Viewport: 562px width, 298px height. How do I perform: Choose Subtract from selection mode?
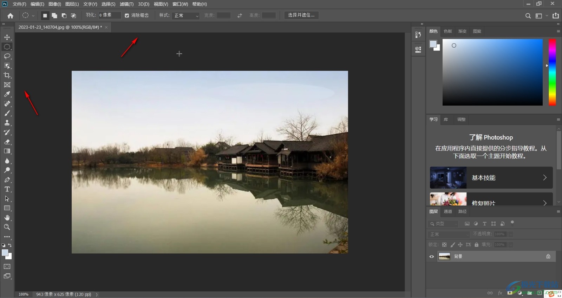pyautogui.click(x=64, y=15)
